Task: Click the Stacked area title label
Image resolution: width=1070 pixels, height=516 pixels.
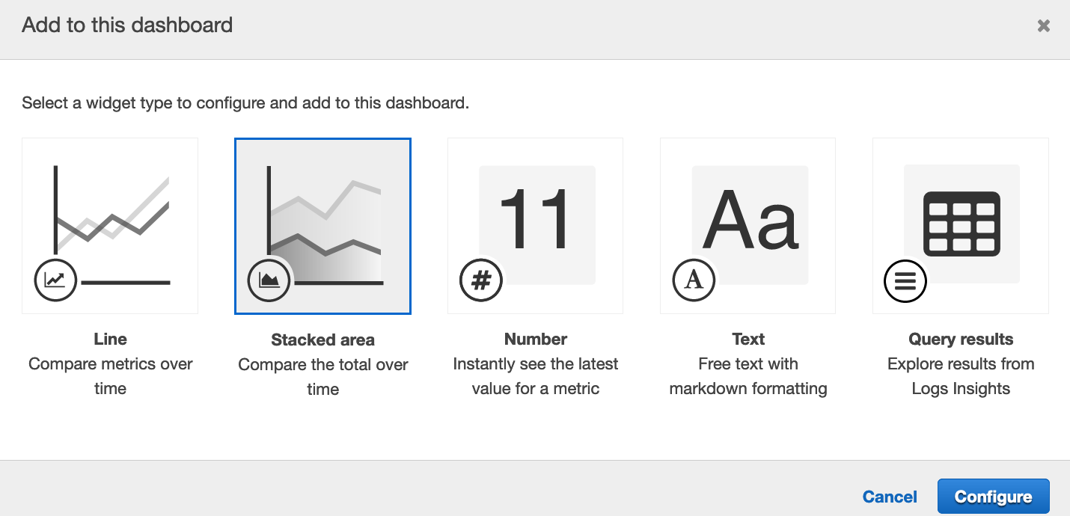Action: [322, 340]
